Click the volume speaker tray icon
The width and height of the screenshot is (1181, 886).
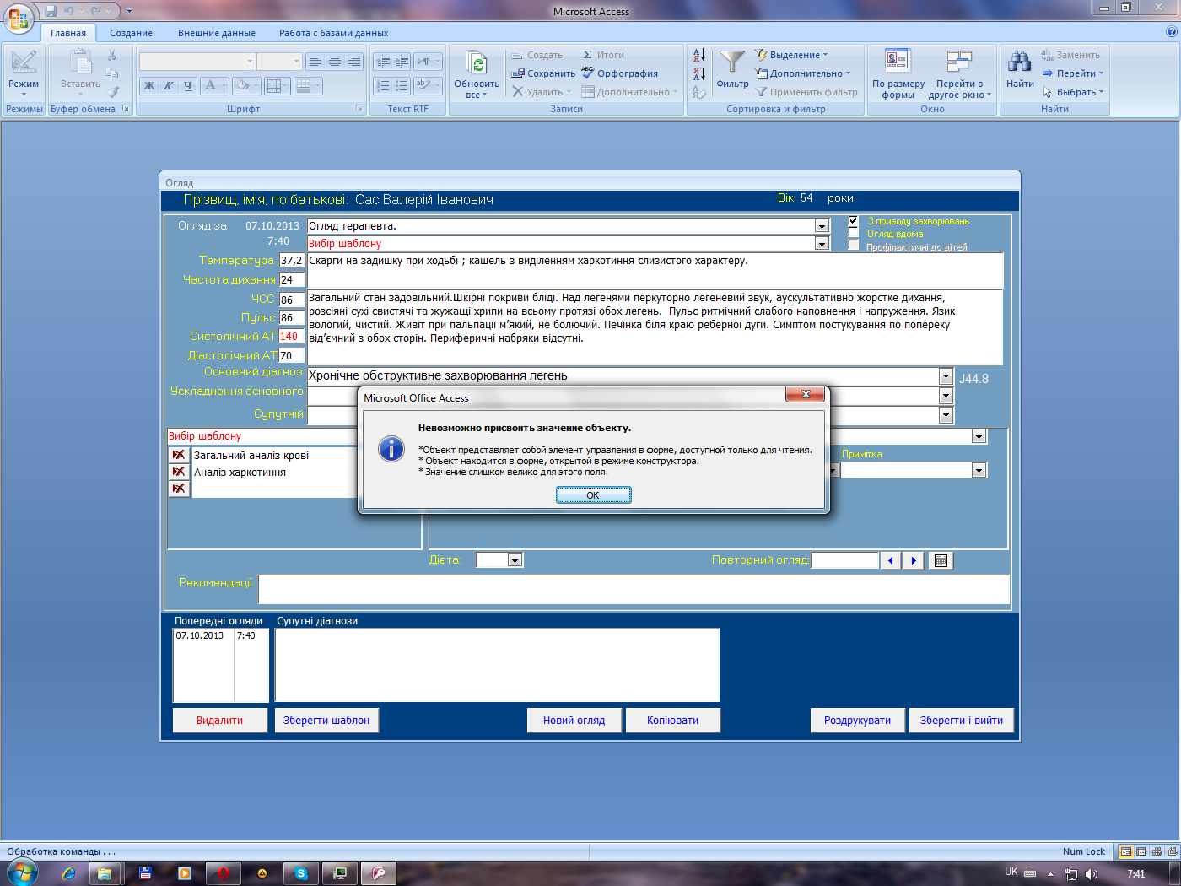click(1093, 874)
